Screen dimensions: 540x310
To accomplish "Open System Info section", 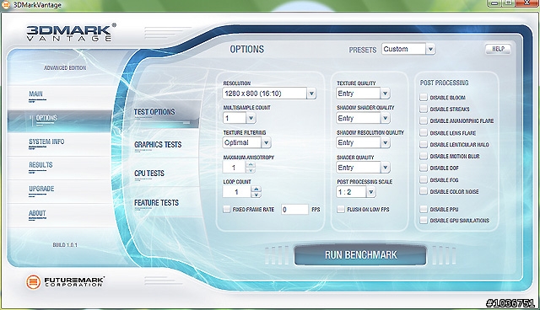I will click(46, 142).
